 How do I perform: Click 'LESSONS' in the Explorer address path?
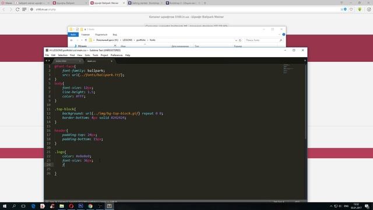127,40
